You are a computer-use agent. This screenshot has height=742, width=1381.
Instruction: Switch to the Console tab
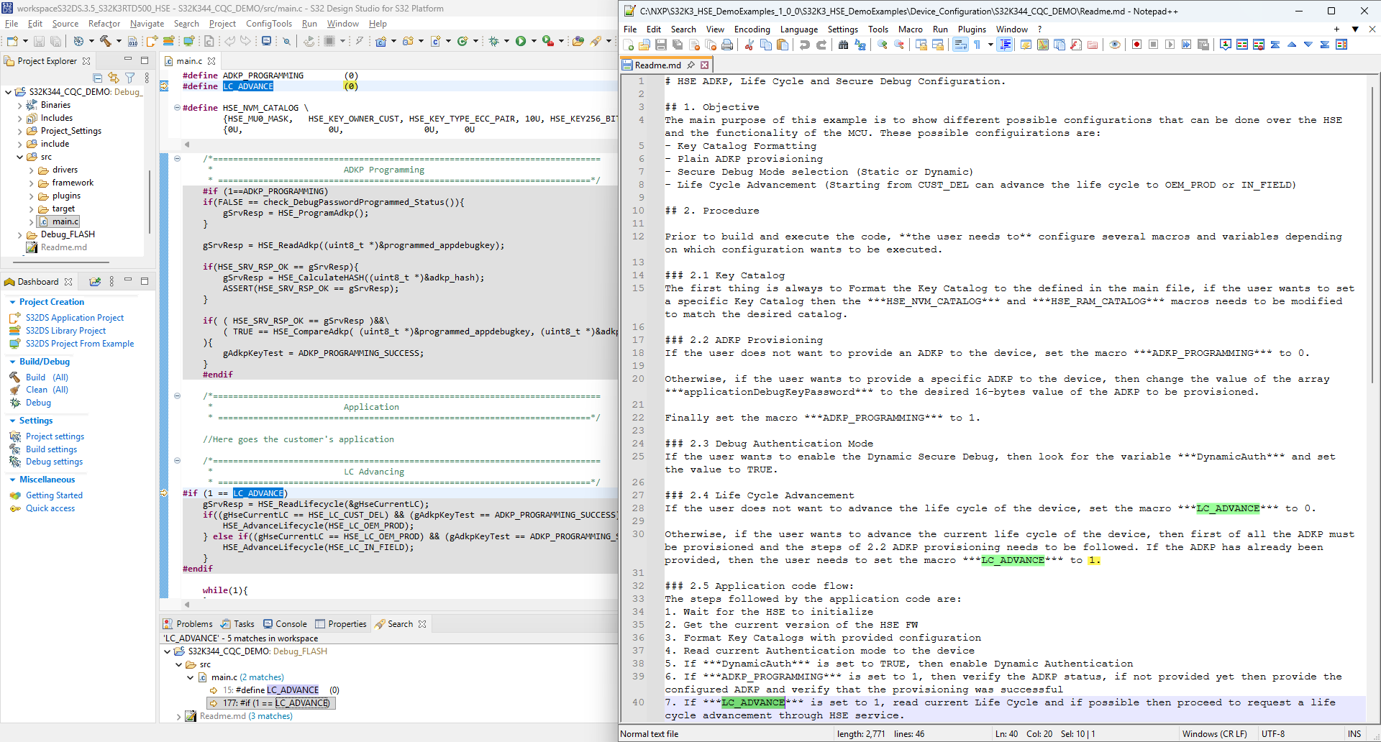tap(286, 624)
